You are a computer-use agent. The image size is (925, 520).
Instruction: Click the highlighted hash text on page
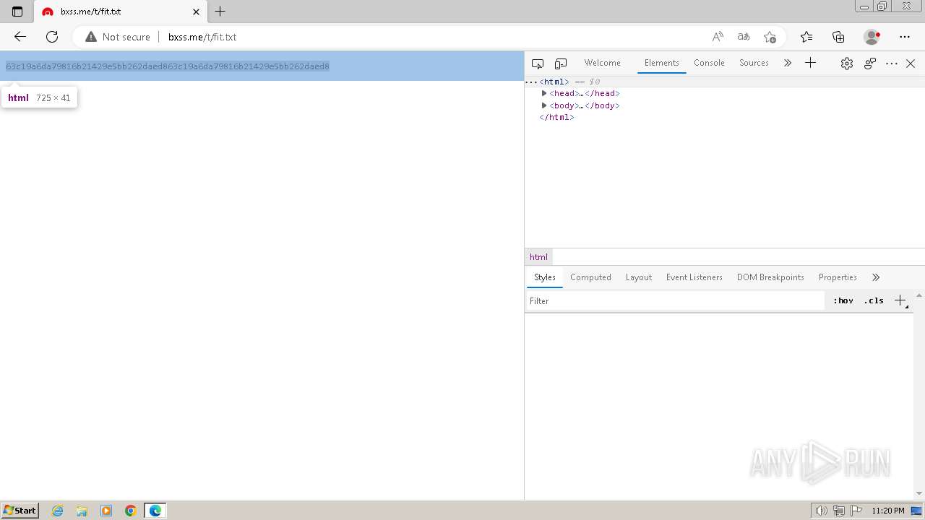pyautogui.click(x=168, y=66)
